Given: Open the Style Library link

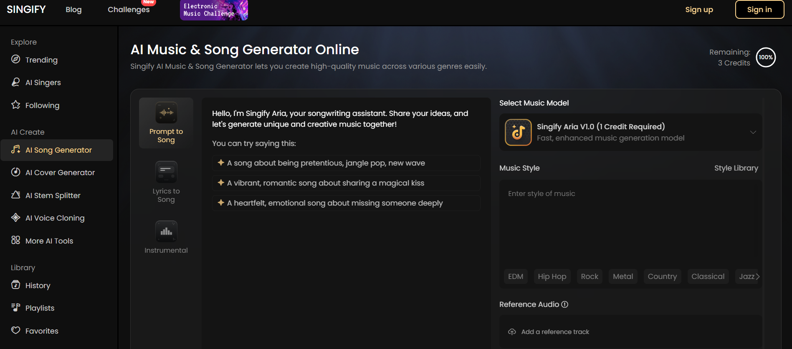Looking at the screenshot, I should [x=736, y=168].
